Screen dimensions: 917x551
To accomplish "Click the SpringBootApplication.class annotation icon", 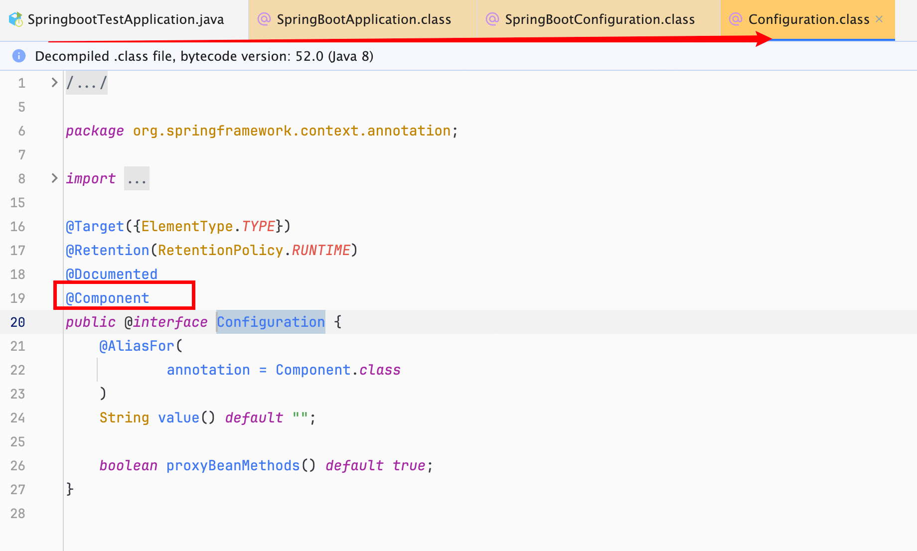I will (264, 19).
